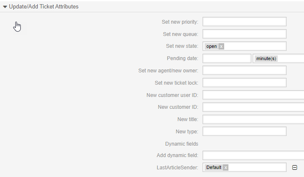Image resolution: width=304 pixels, height=177 pixels.
Task: Open the Set new ticket lock dropdown
Action: click(245, 83)
